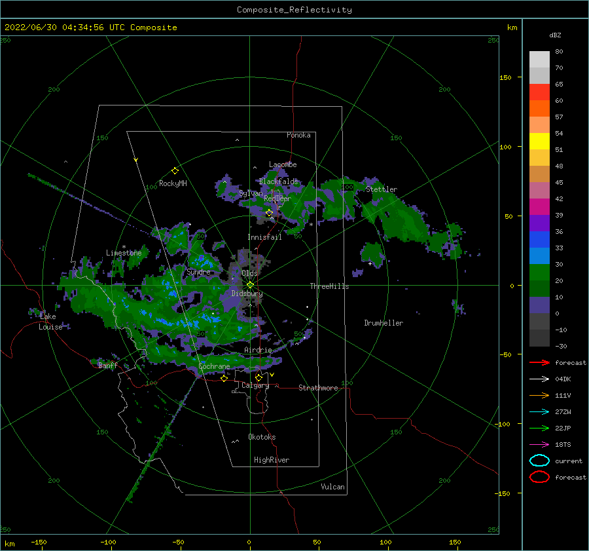This screenshot has height=551, width=589.
Task: Click the Ponoka label
Action: [298, 135]
